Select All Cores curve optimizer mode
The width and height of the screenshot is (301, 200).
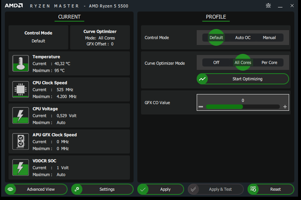coord(243,62)
